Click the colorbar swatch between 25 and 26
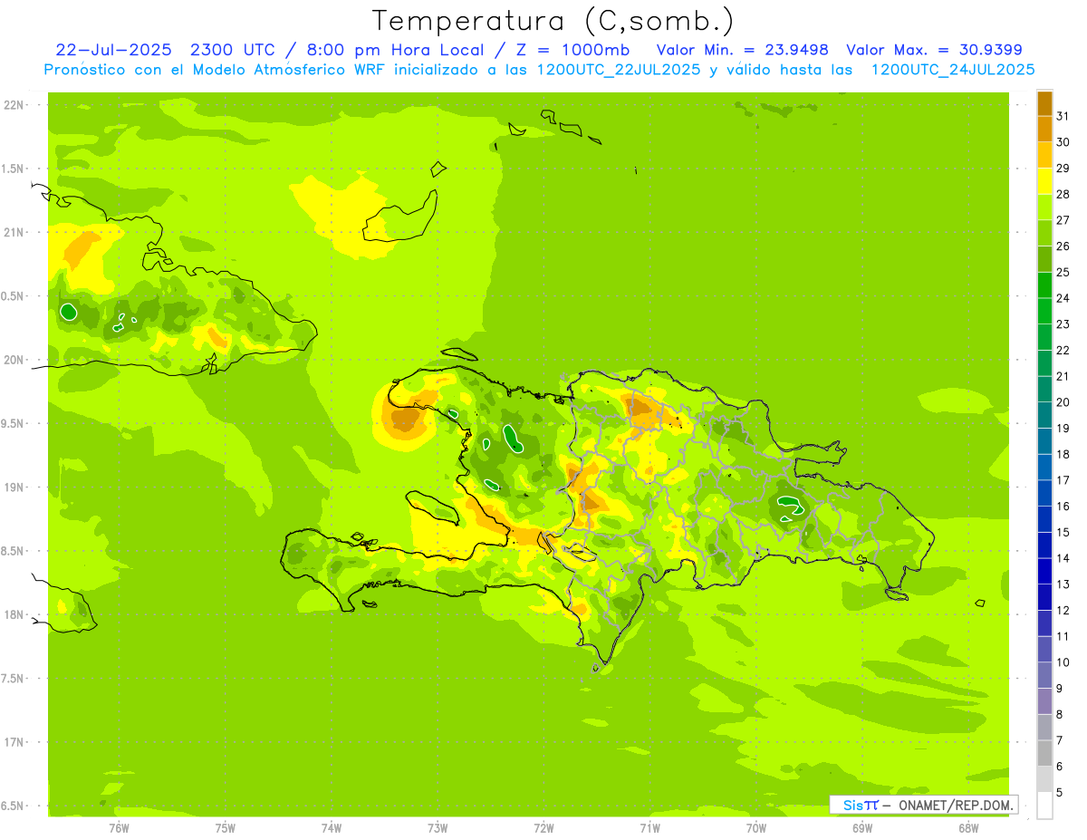Image resolution: width=1087 pixels, height=840 pixels. point(1044,259)
